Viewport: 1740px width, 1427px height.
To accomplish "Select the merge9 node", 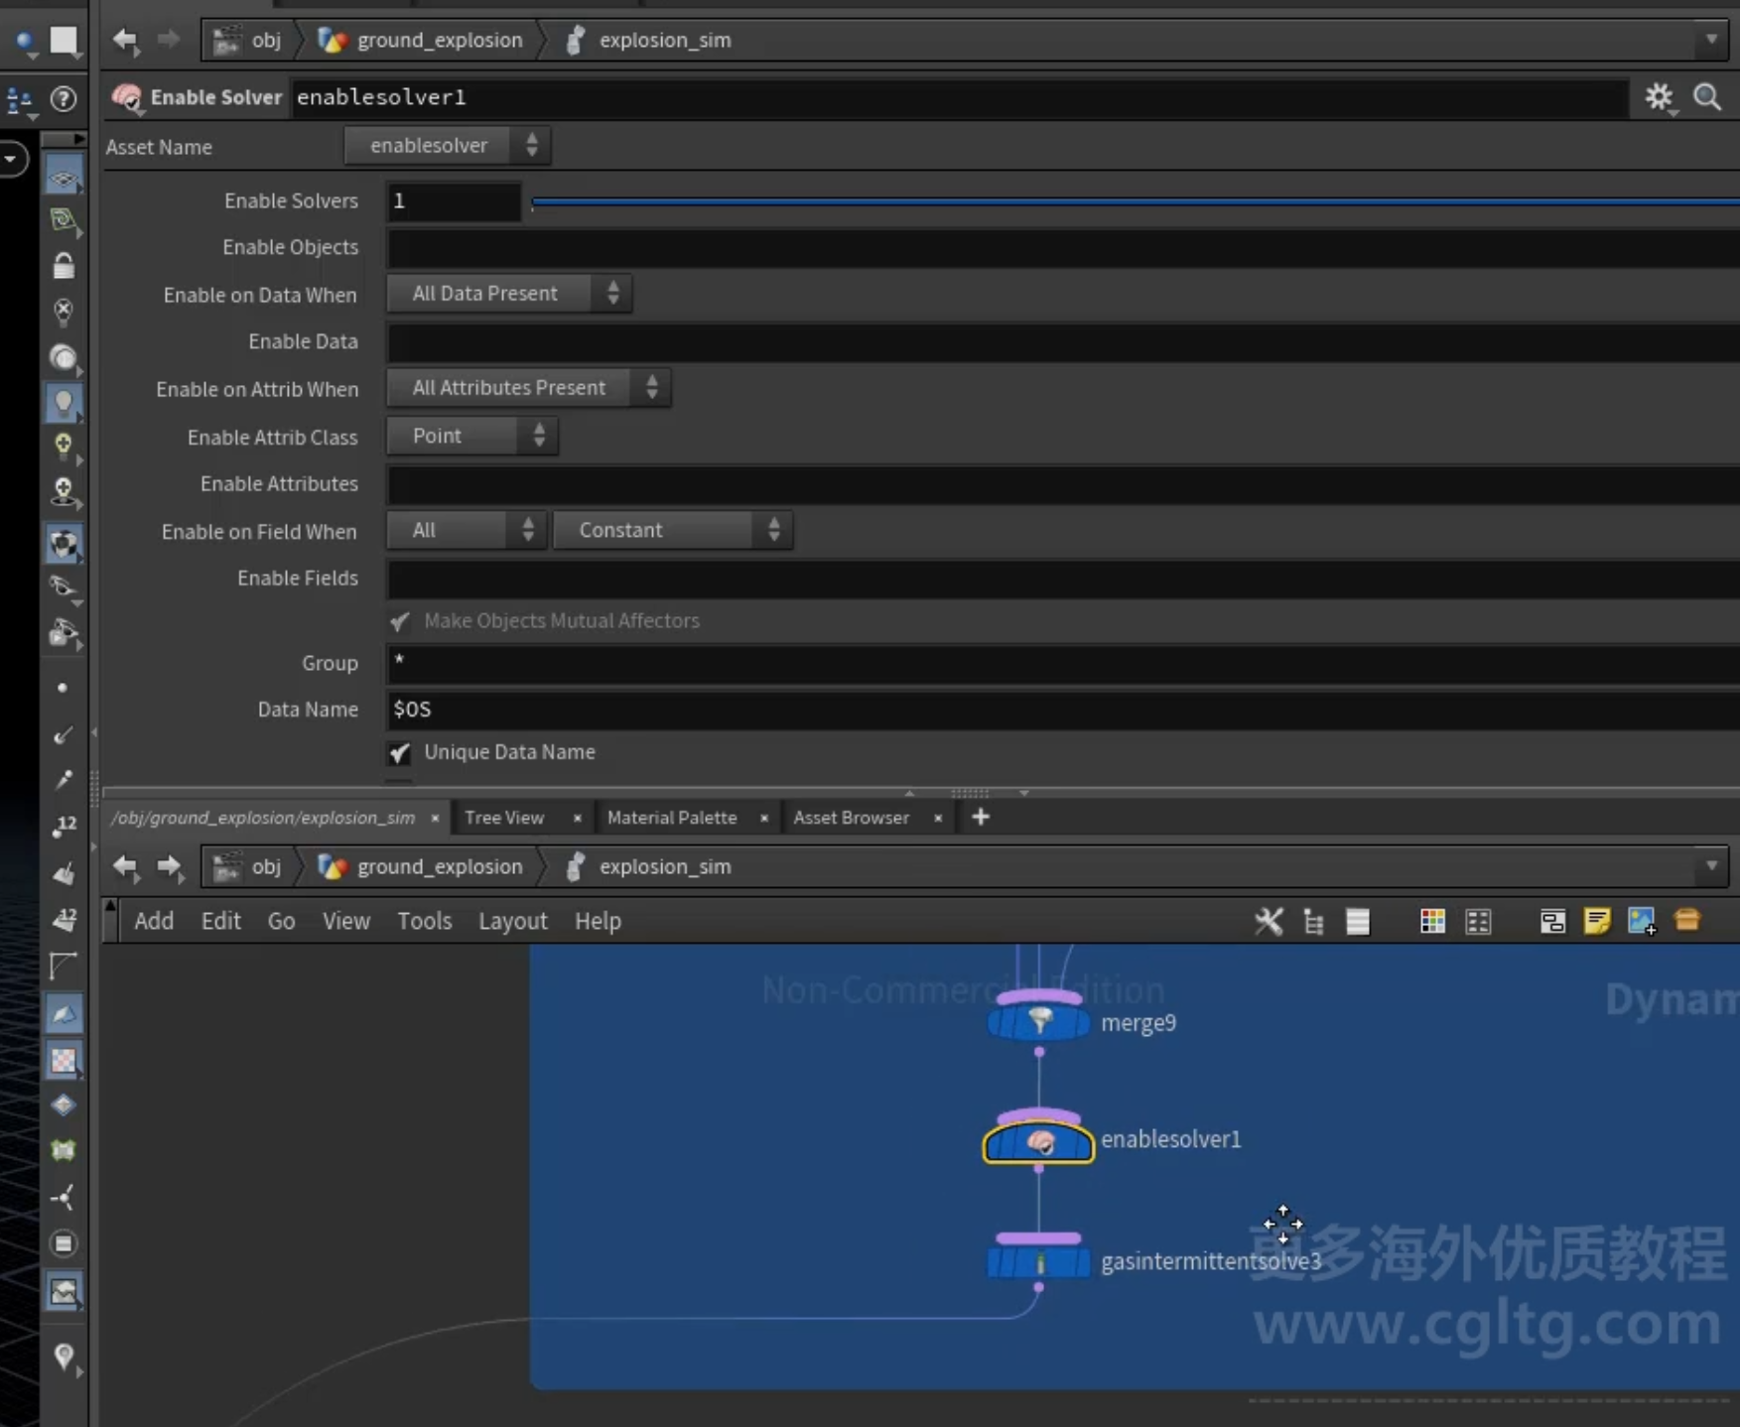I will pyautogui.click(x=1038, y=1021).
